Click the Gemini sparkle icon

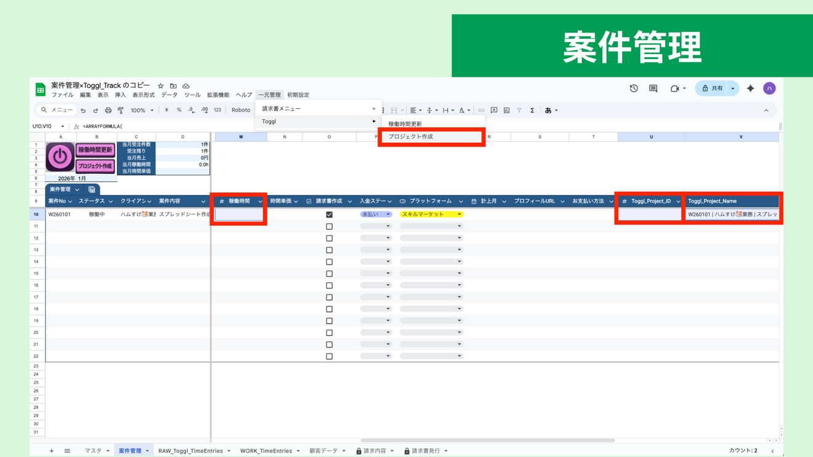(750, 89)
